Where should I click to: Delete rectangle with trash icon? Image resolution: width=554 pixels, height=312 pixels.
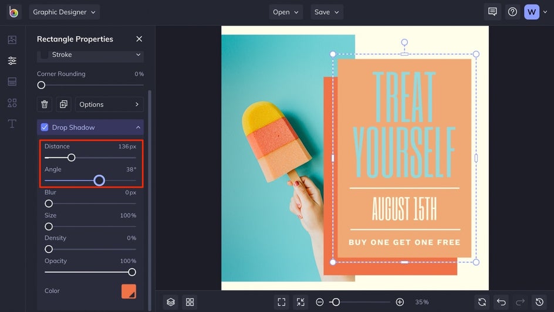tap(45, 104)
